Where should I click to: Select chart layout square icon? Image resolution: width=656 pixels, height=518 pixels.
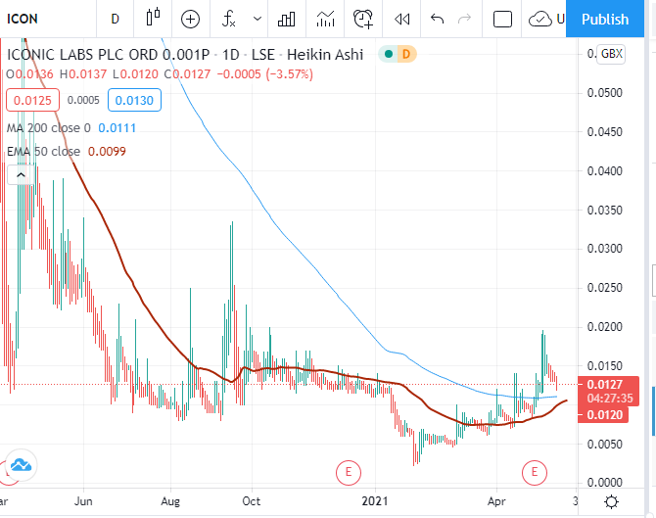(502, 19)
